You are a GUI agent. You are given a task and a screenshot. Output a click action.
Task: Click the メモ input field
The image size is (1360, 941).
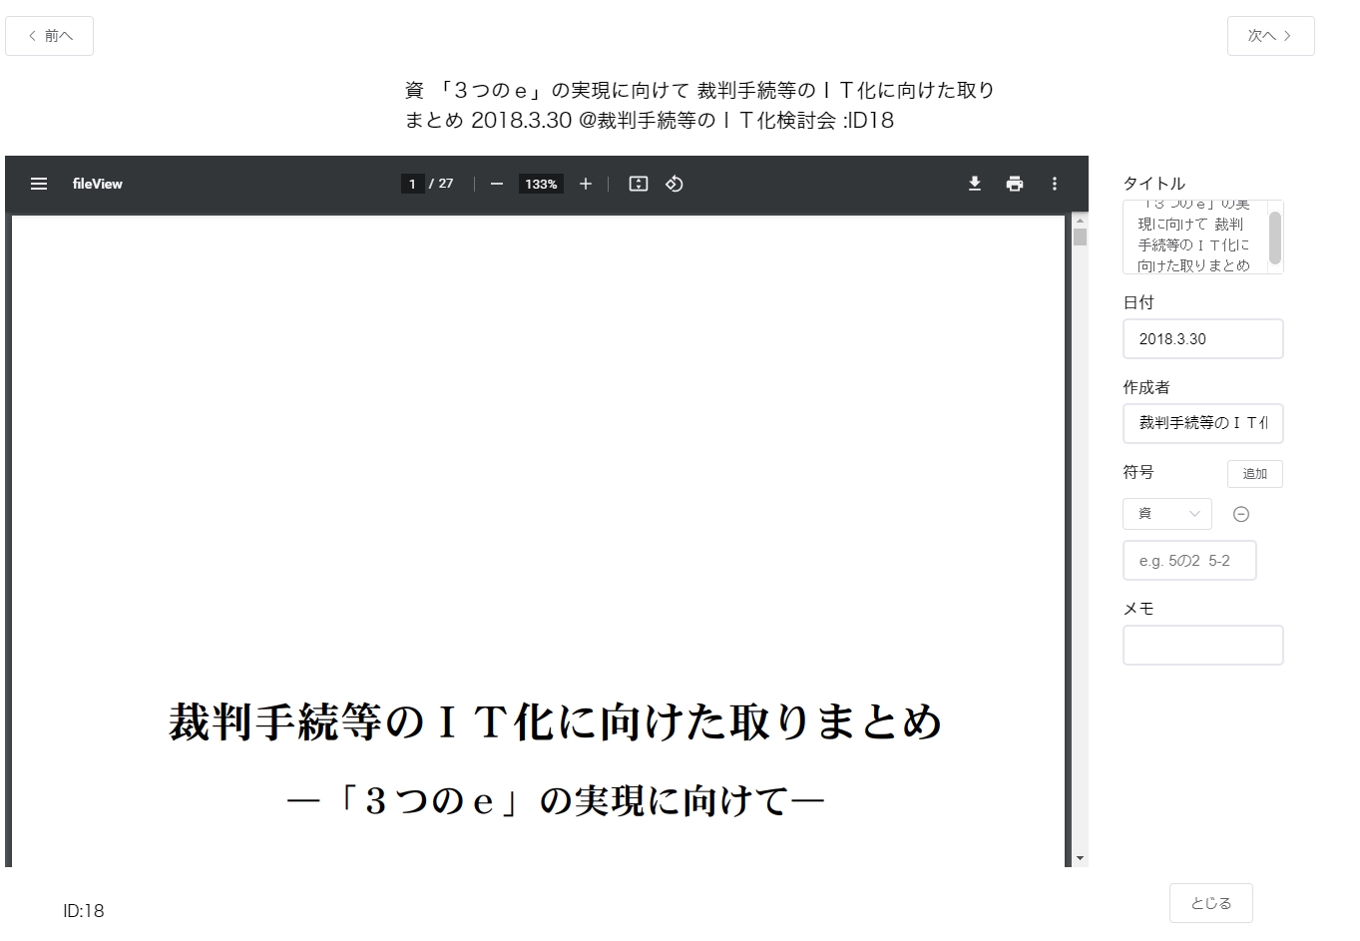tap(1202, 646)
